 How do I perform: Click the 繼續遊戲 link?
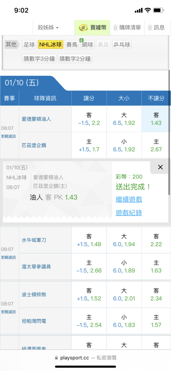[x=129, y=199]
